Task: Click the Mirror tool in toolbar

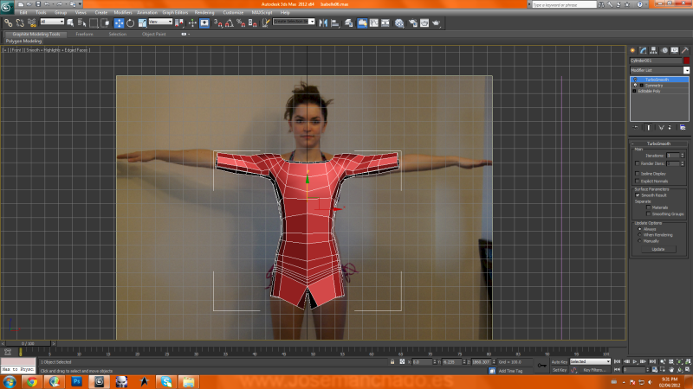Action: click(x=323, y=22)
